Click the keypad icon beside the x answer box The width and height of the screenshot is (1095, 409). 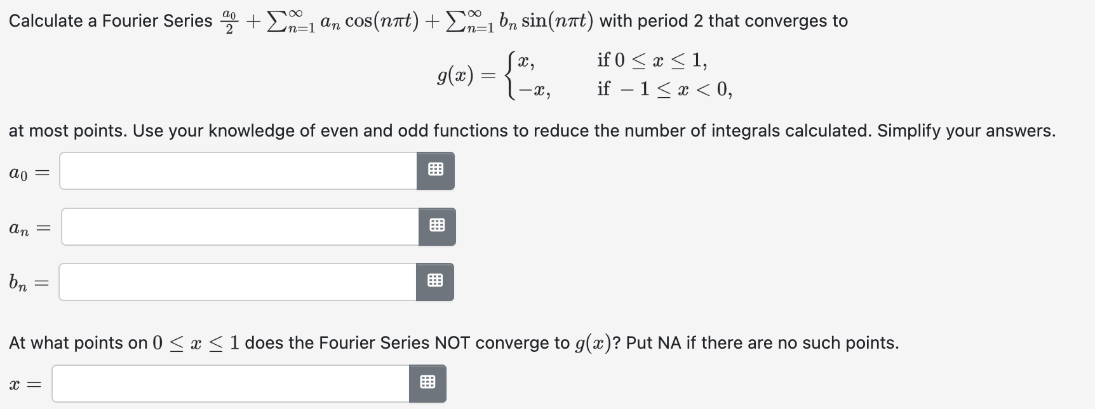(x=427, y=384)
